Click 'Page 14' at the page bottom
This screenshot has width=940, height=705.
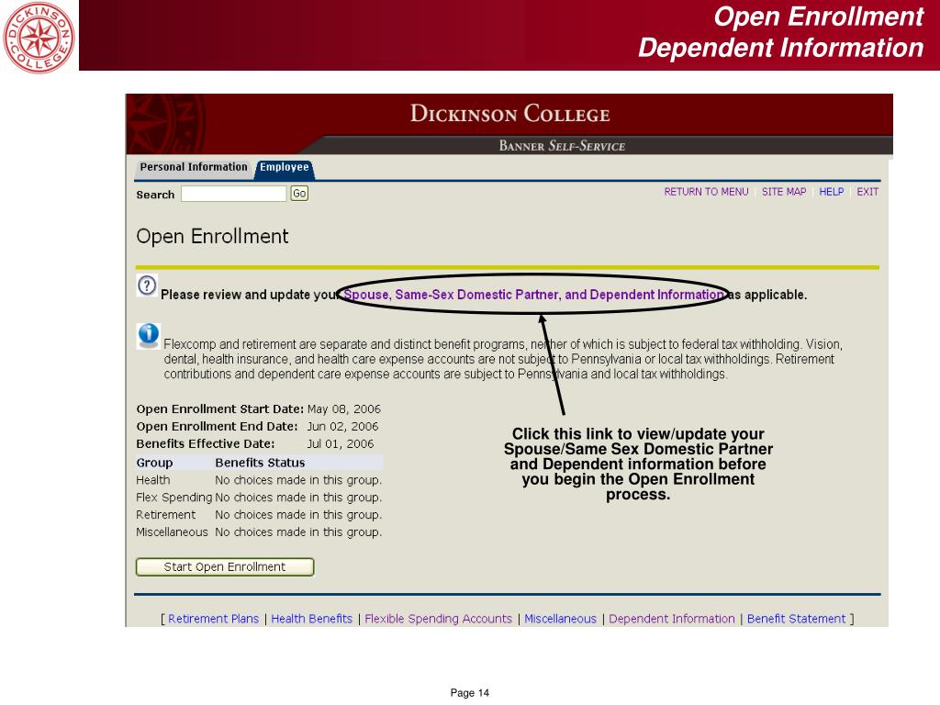470,693
